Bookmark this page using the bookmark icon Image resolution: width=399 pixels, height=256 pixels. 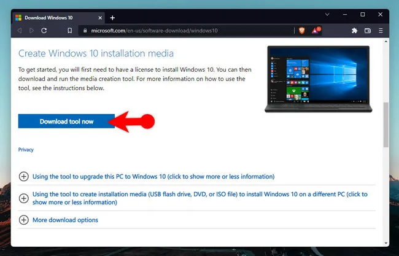coord(69,31)
